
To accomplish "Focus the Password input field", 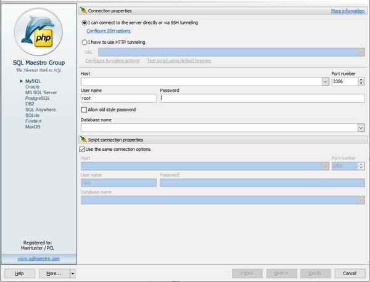I will [263, 99].
